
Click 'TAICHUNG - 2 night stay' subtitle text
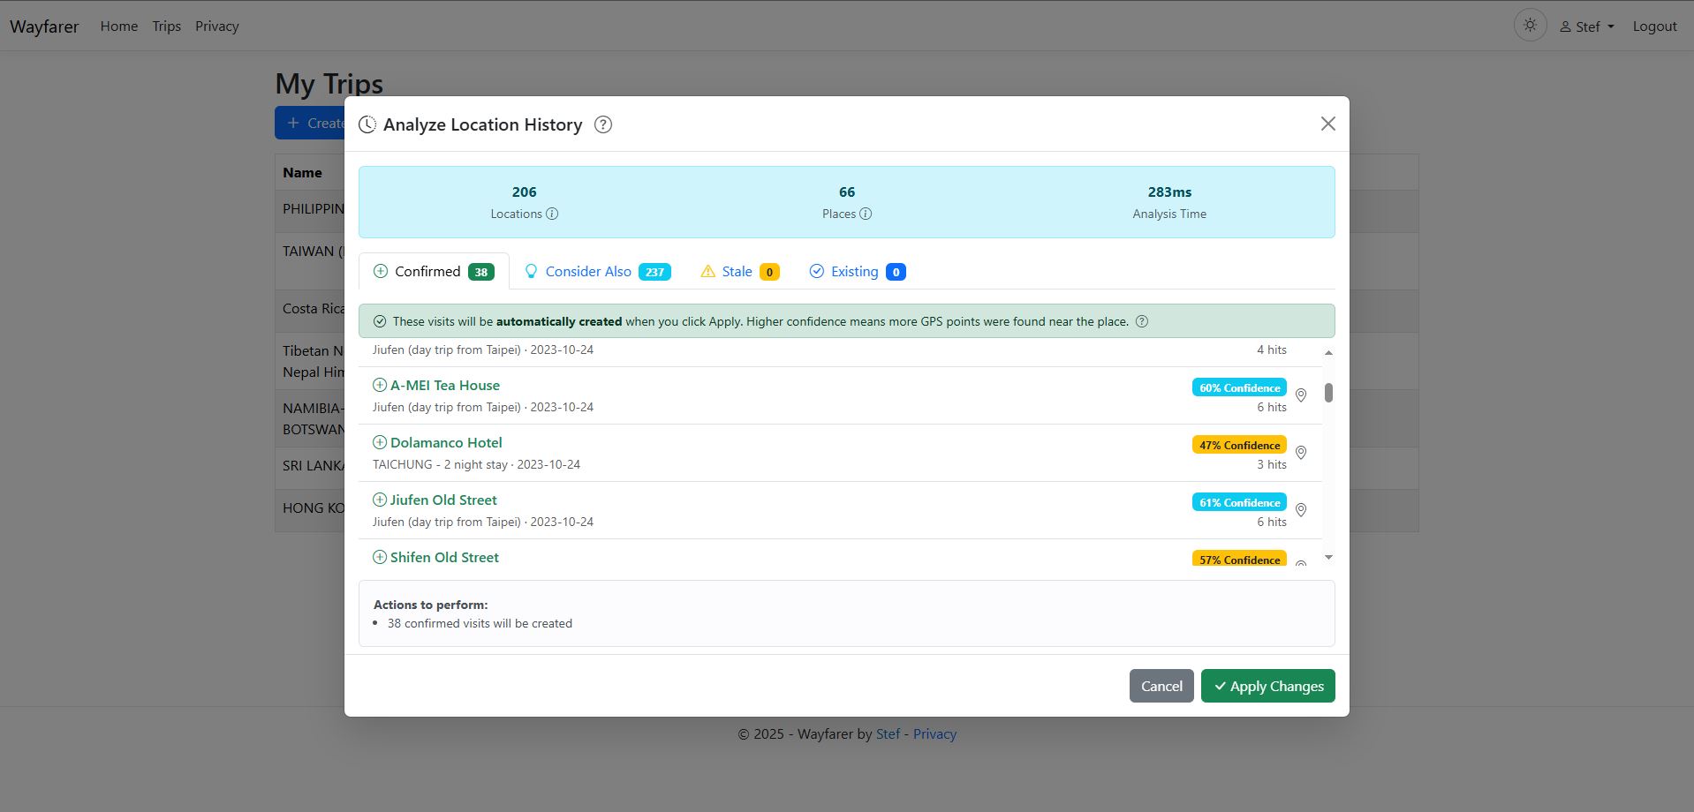pos(440,464)
